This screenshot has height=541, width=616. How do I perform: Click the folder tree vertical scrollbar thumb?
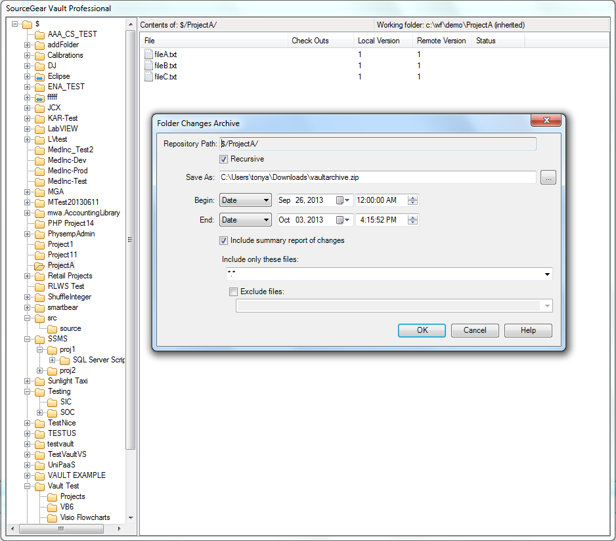[131, 240]
